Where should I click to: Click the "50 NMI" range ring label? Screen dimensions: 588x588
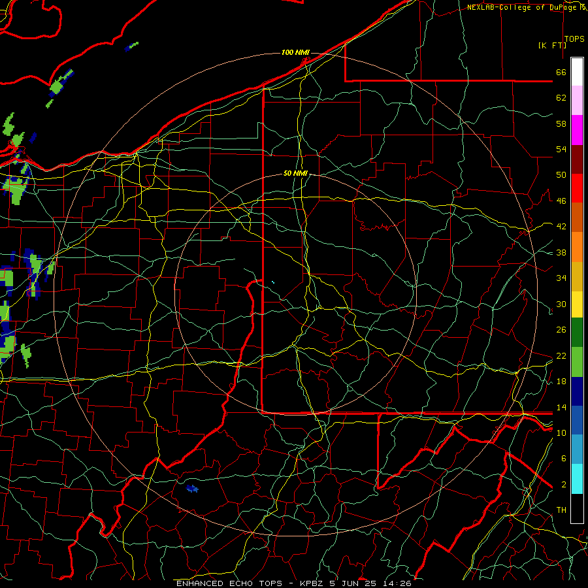click(x=295, y=173)
